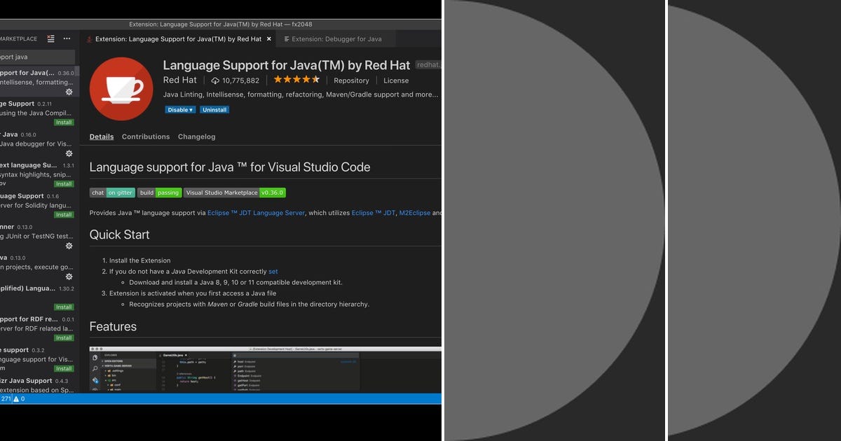Open the Repository link
The image size is (841, 441).
[351, 80]
